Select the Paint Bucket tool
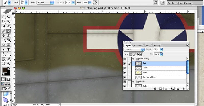Screen dimensions: 204x106 point(9,40)
